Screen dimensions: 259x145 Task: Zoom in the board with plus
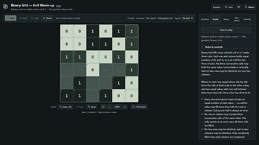click(125, 107)
